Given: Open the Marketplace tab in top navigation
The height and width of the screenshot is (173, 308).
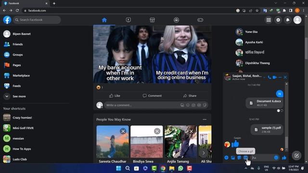Looking at the screenshot, I should tap(152, 20).
